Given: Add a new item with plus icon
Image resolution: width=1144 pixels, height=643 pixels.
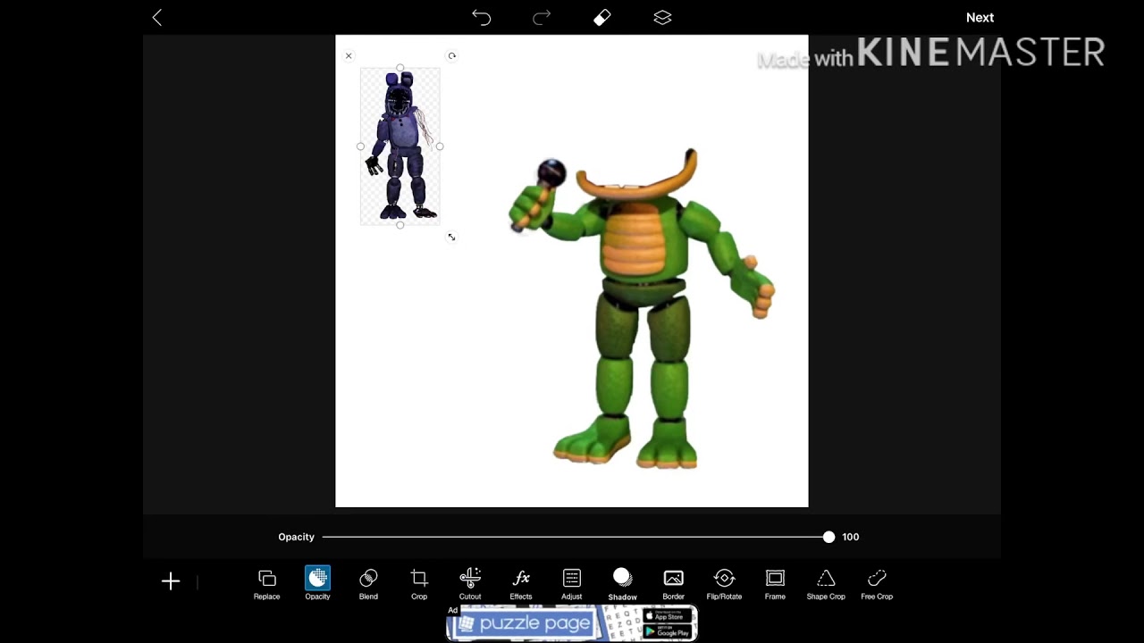Looking at the screenshot, I should pyautogui.click(x=171, y=581).
